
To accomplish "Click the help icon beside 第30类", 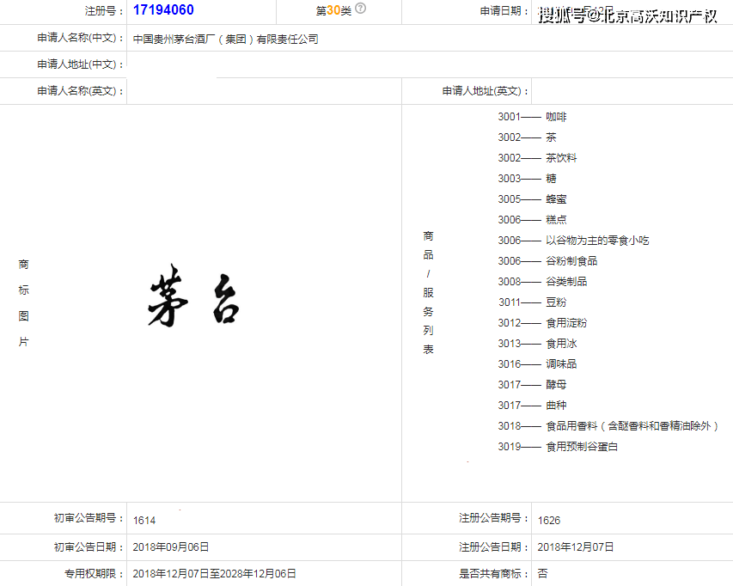I will coord(360,9).
